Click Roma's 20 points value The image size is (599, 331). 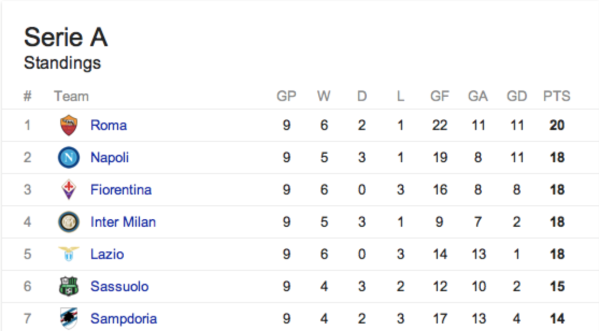pyautogui.click(x=557, y=125)
